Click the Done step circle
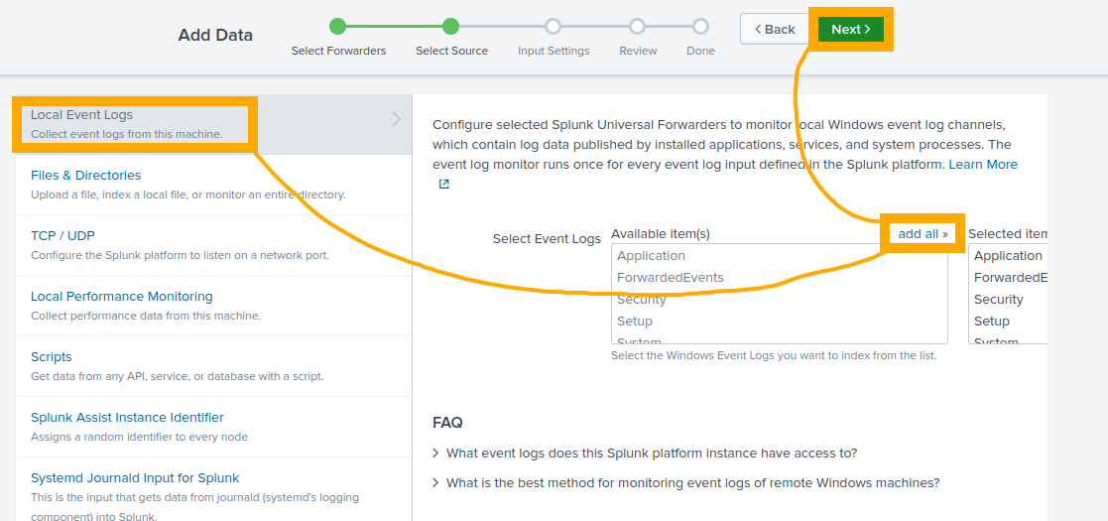The image size is (1108, 521). pos(700,26)
